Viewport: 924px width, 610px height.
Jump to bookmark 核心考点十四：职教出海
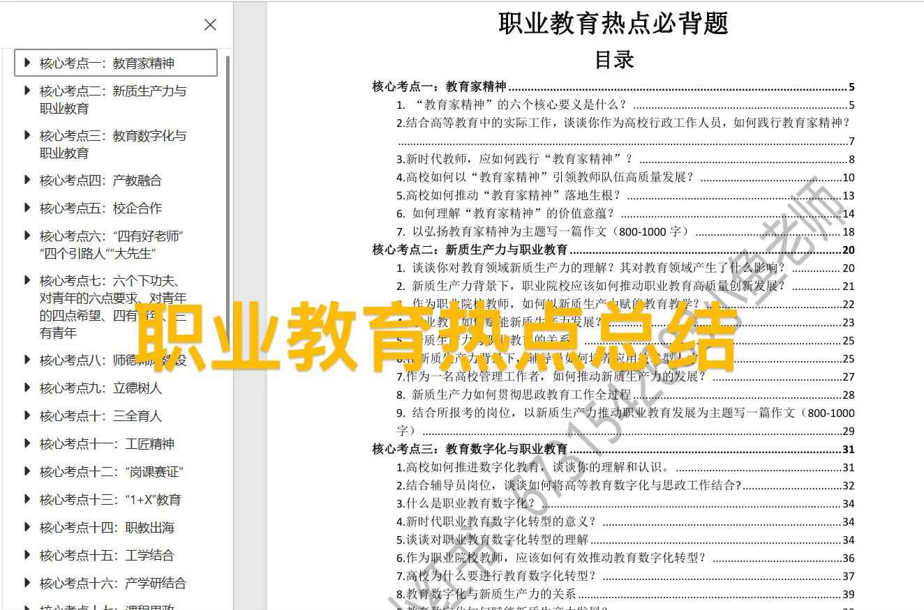coord(107,528)
